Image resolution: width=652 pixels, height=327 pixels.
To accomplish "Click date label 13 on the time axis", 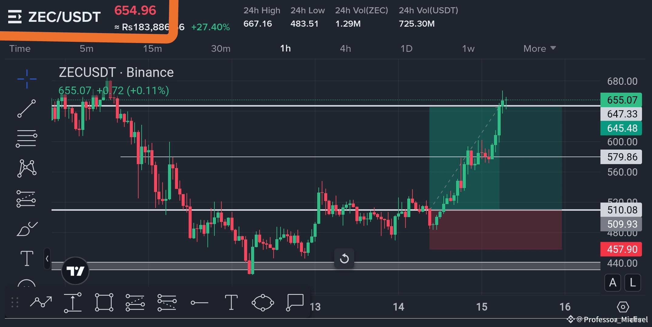I will pos(315,307).
